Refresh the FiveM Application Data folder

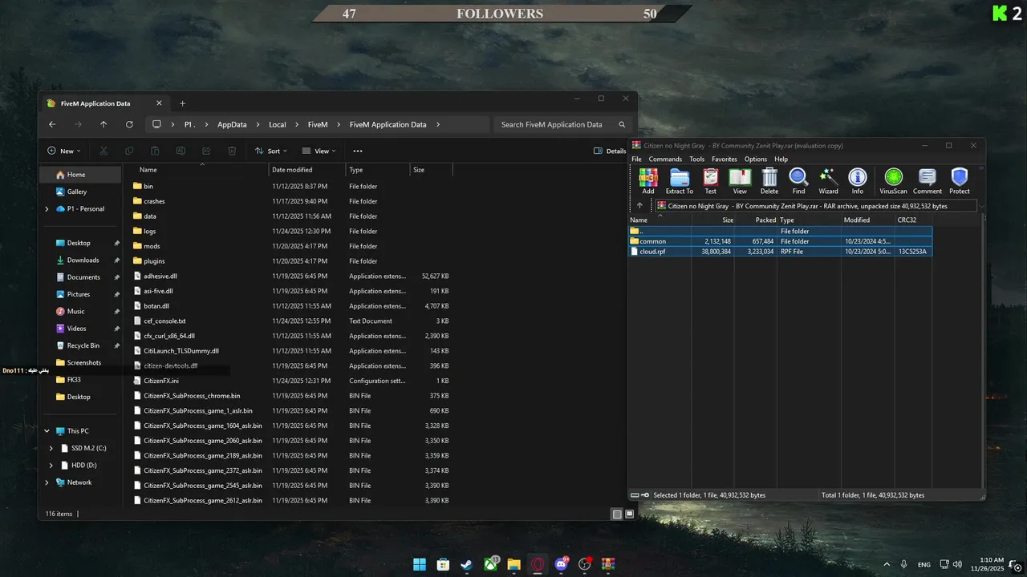(129, 124)
